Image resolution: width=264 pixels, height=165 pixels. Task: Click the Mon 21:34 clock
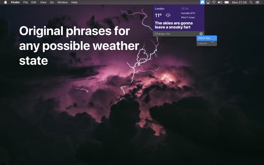tap(239, 2)
